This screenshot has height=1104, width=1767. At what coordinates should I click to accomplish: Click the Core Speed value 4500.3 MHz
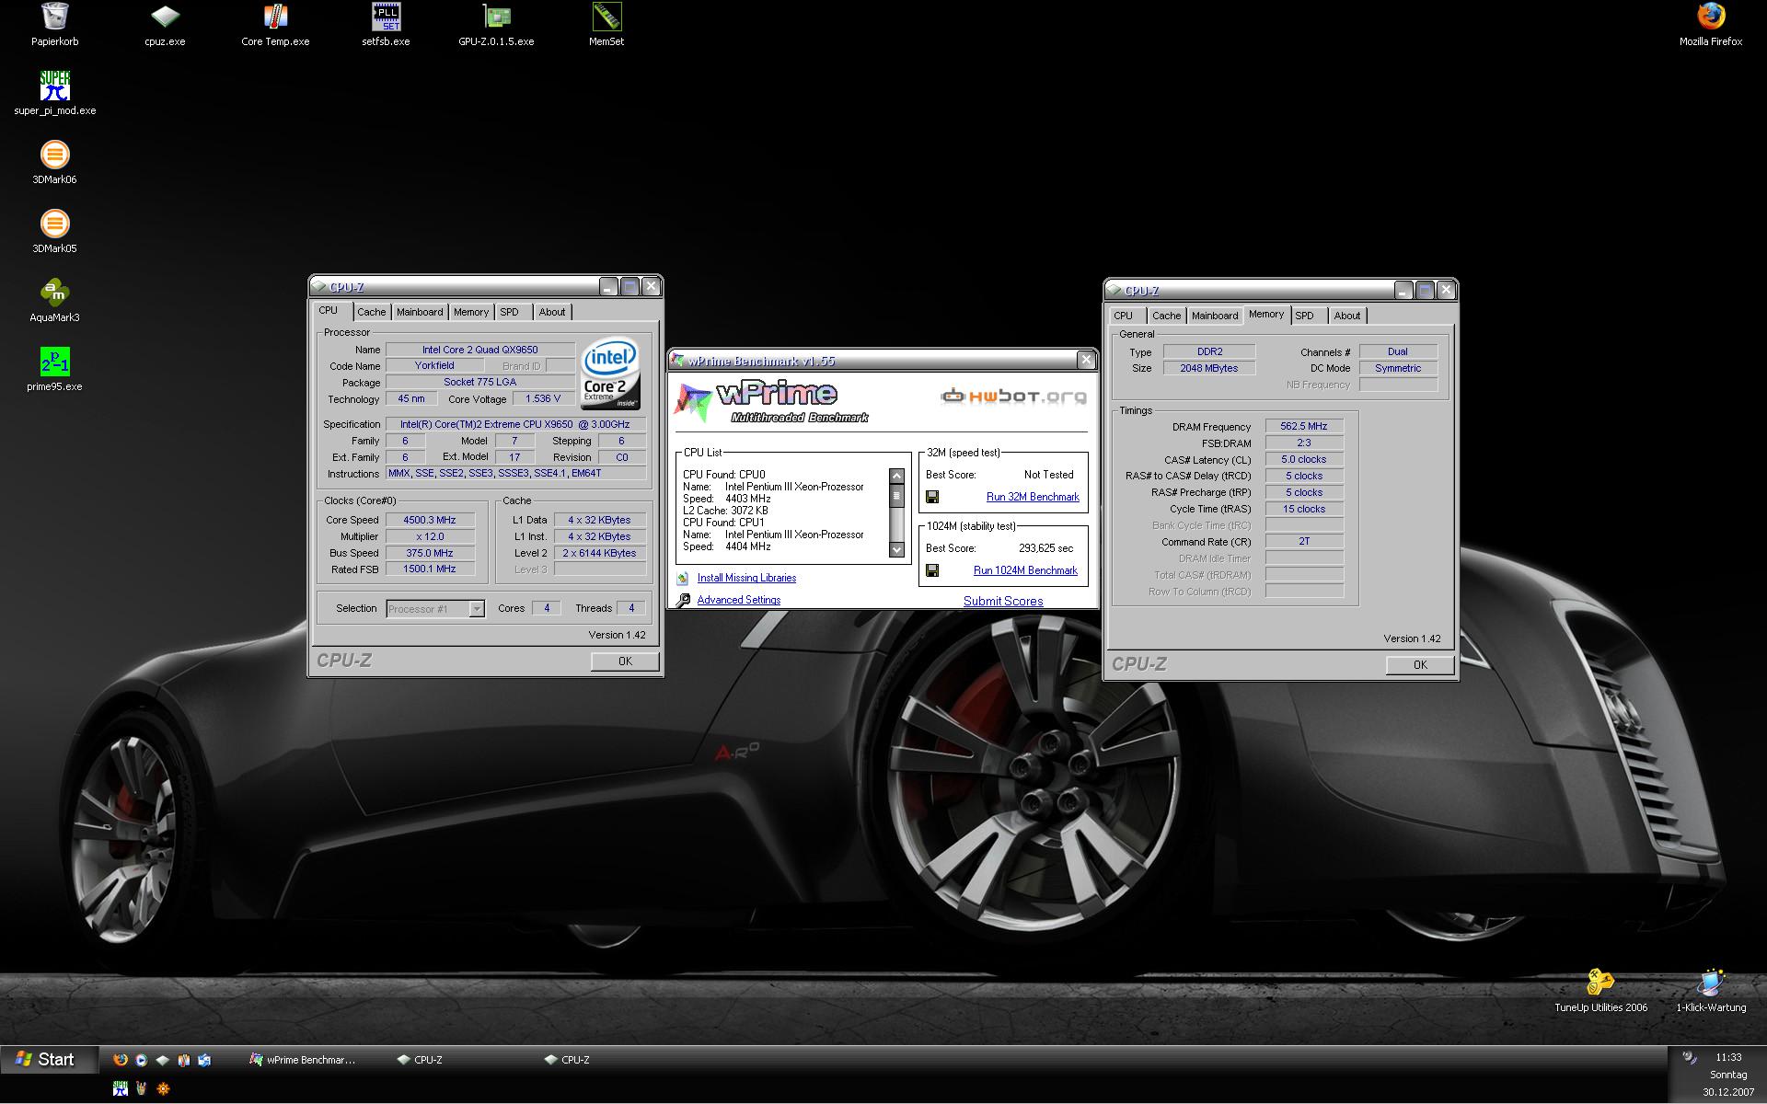coord(430,520)
